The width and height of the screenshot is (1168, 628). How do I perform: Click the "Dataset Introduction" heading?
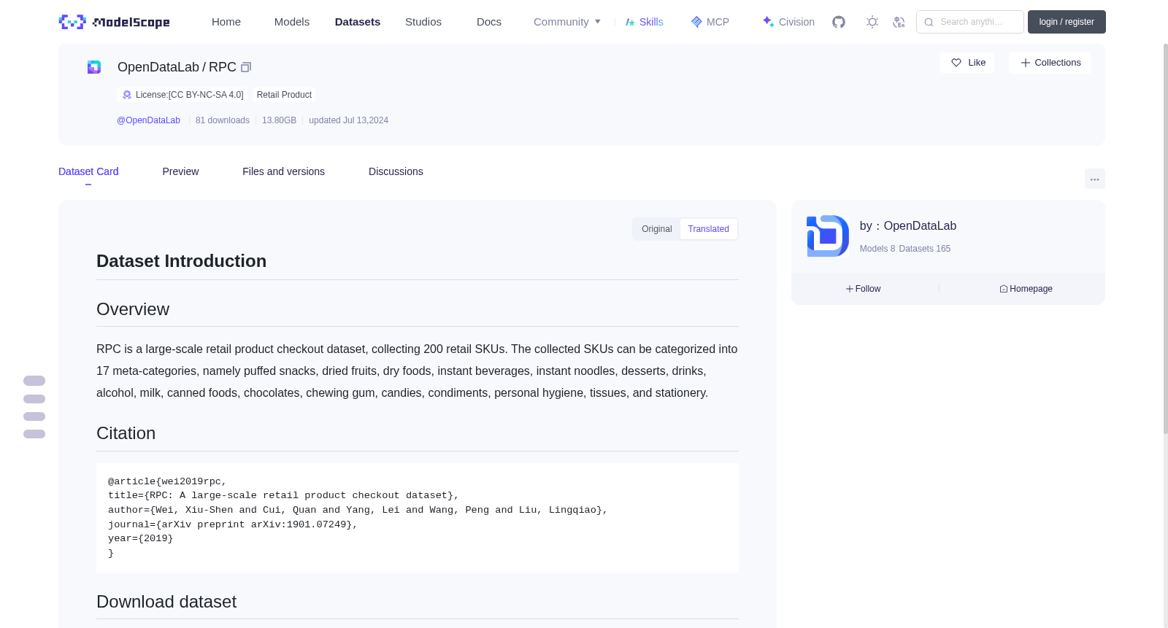tap(181, 261)
